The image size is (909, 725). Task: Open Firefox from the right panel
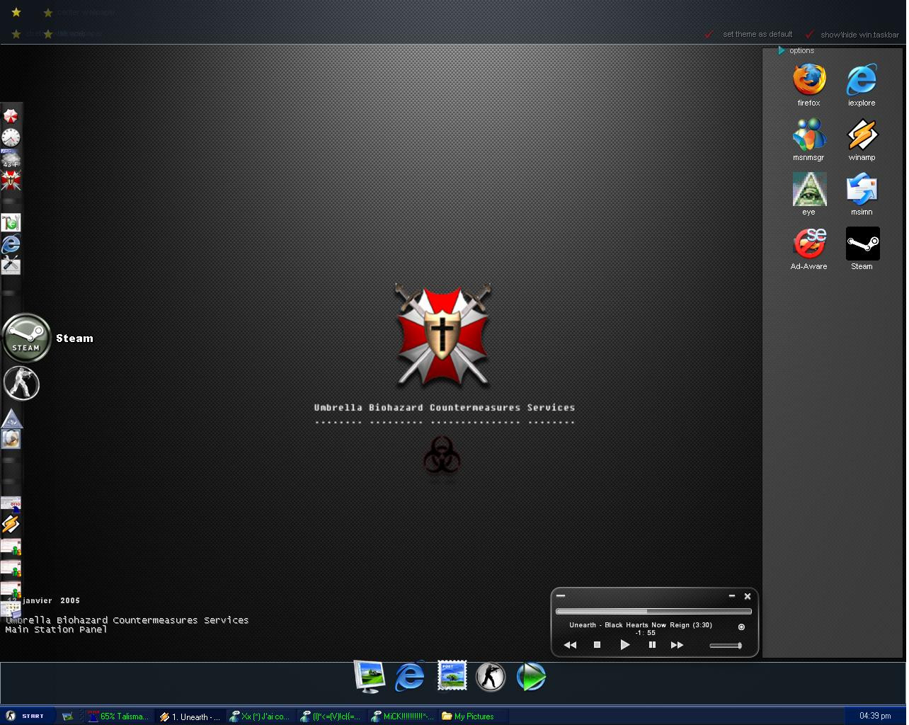(809, 79)
